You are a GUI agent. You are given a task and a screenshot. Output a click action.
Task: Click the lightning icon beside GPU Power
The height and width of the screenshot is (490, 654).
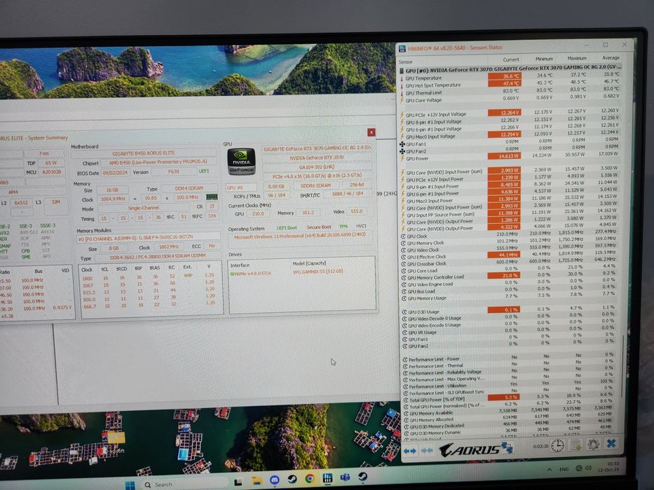pos(402,158)
